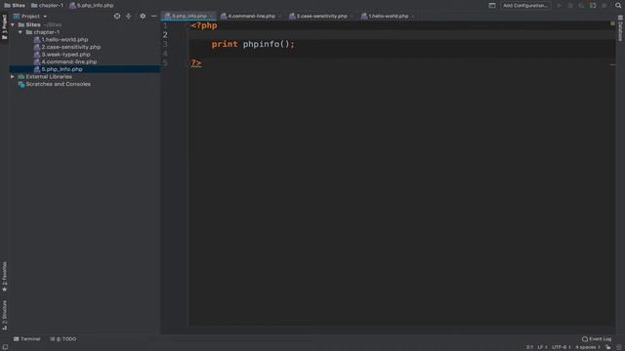Click the opening <?php tag
The width and height of the screenshot is (625, 351).
pyautogui.click(x=204, y=26)
